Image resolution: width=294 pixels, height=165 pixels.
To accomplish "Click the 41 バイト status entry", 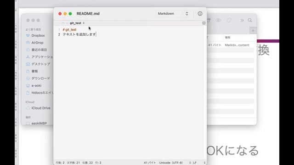I will pos(150,163).
